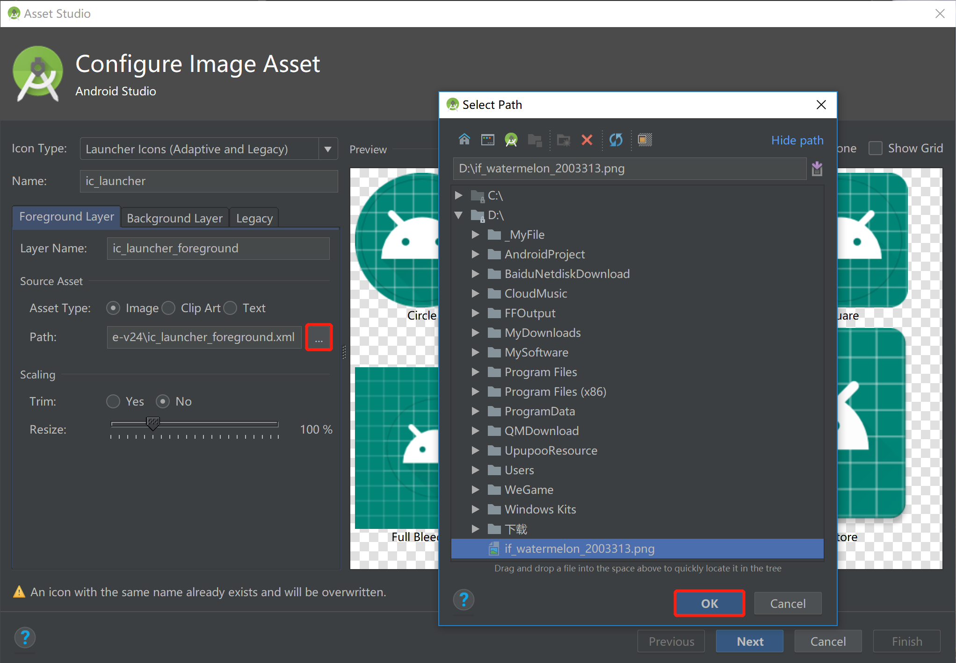Select No for Trim
956x663 pixels.
click(163, 401)
